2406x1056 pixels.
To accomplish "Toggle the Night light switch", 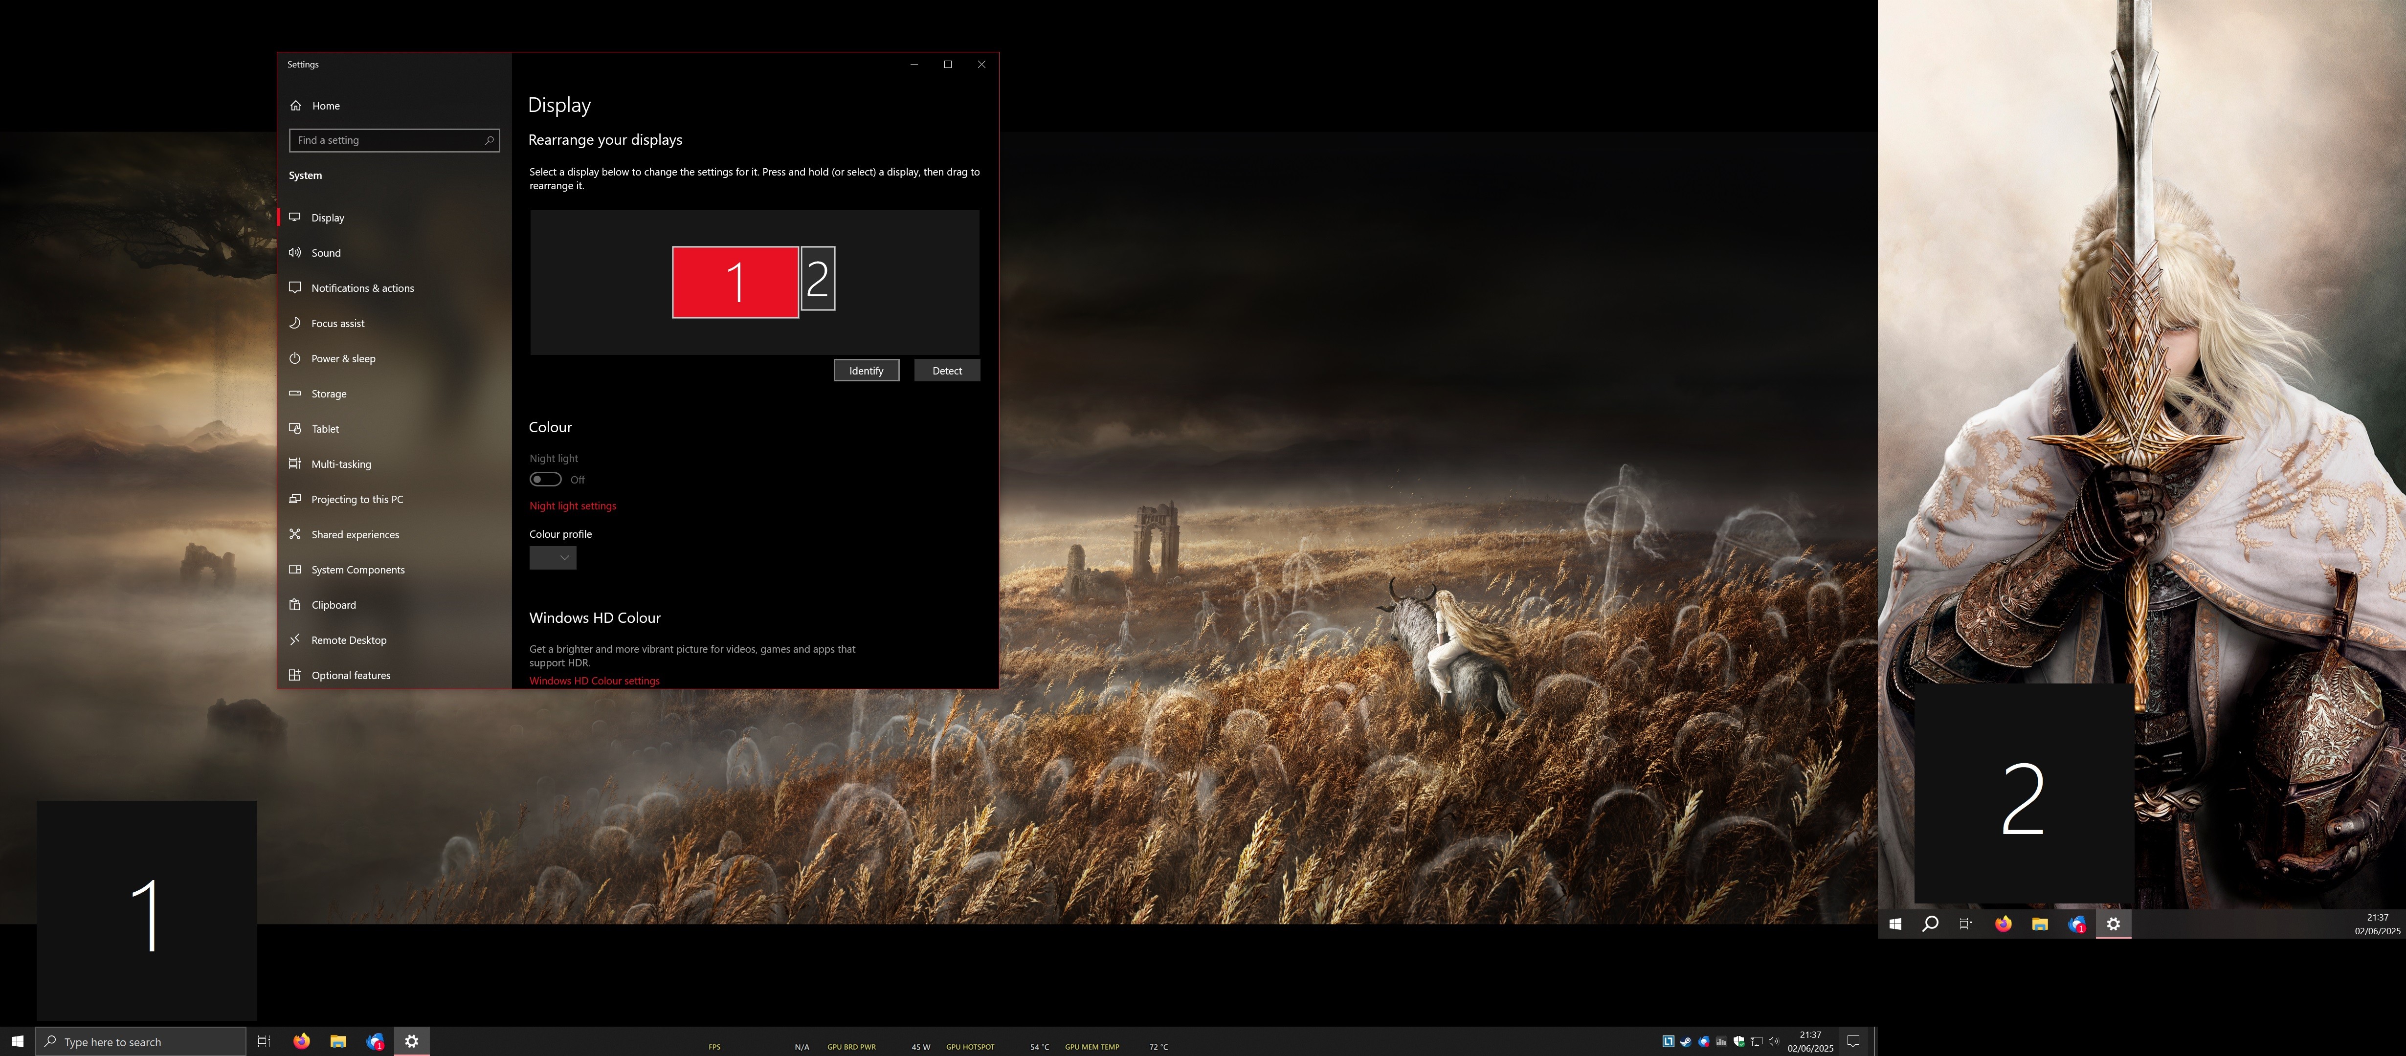I will click(545, 480).
